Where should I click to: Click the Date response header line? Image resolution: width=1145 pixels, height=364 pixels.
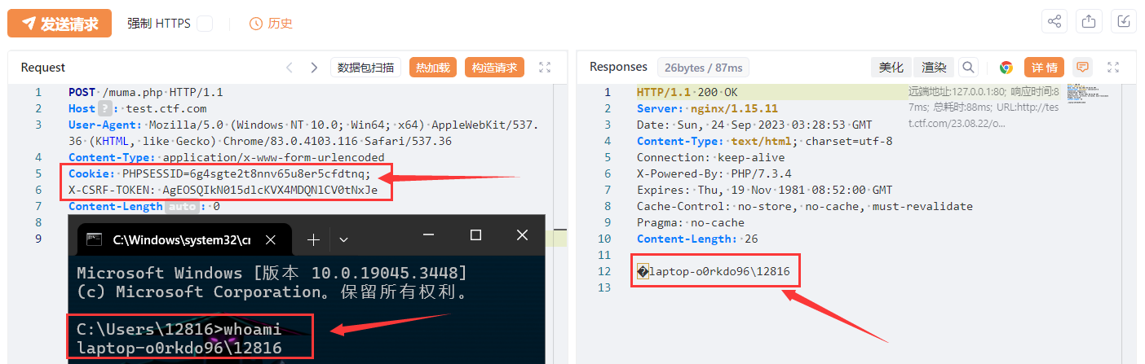(x=754, y=125)
